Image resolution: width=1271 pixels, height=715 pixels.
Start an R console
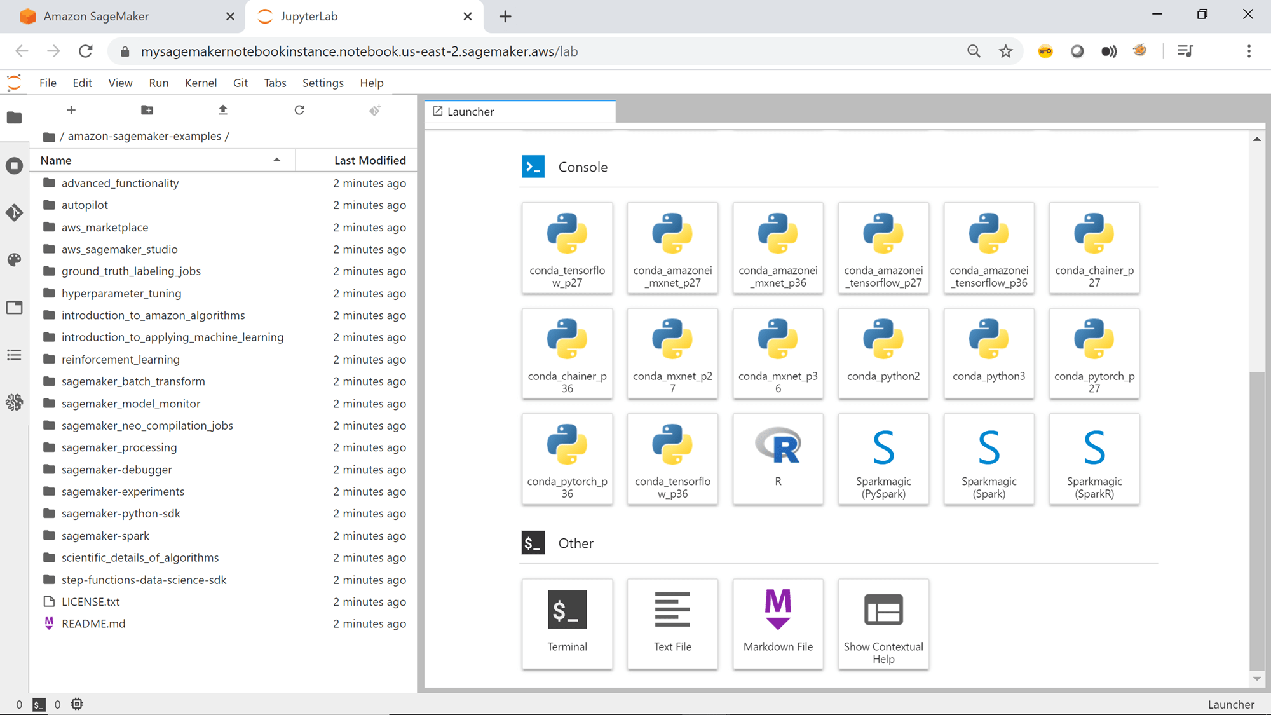(x=778, y=459)
